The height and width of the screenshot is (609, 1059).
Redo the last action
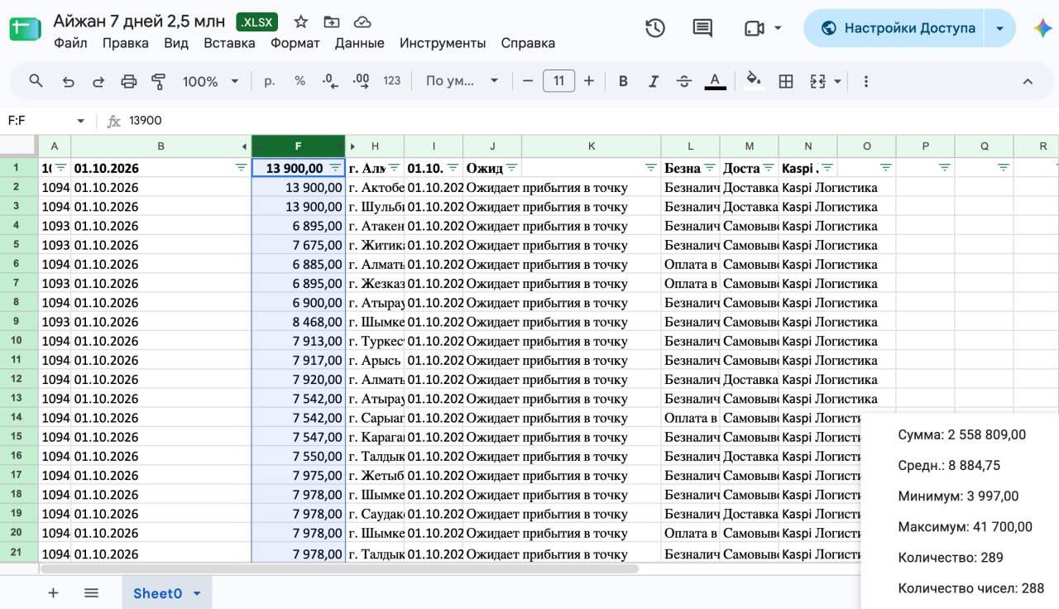pos(98,81)
